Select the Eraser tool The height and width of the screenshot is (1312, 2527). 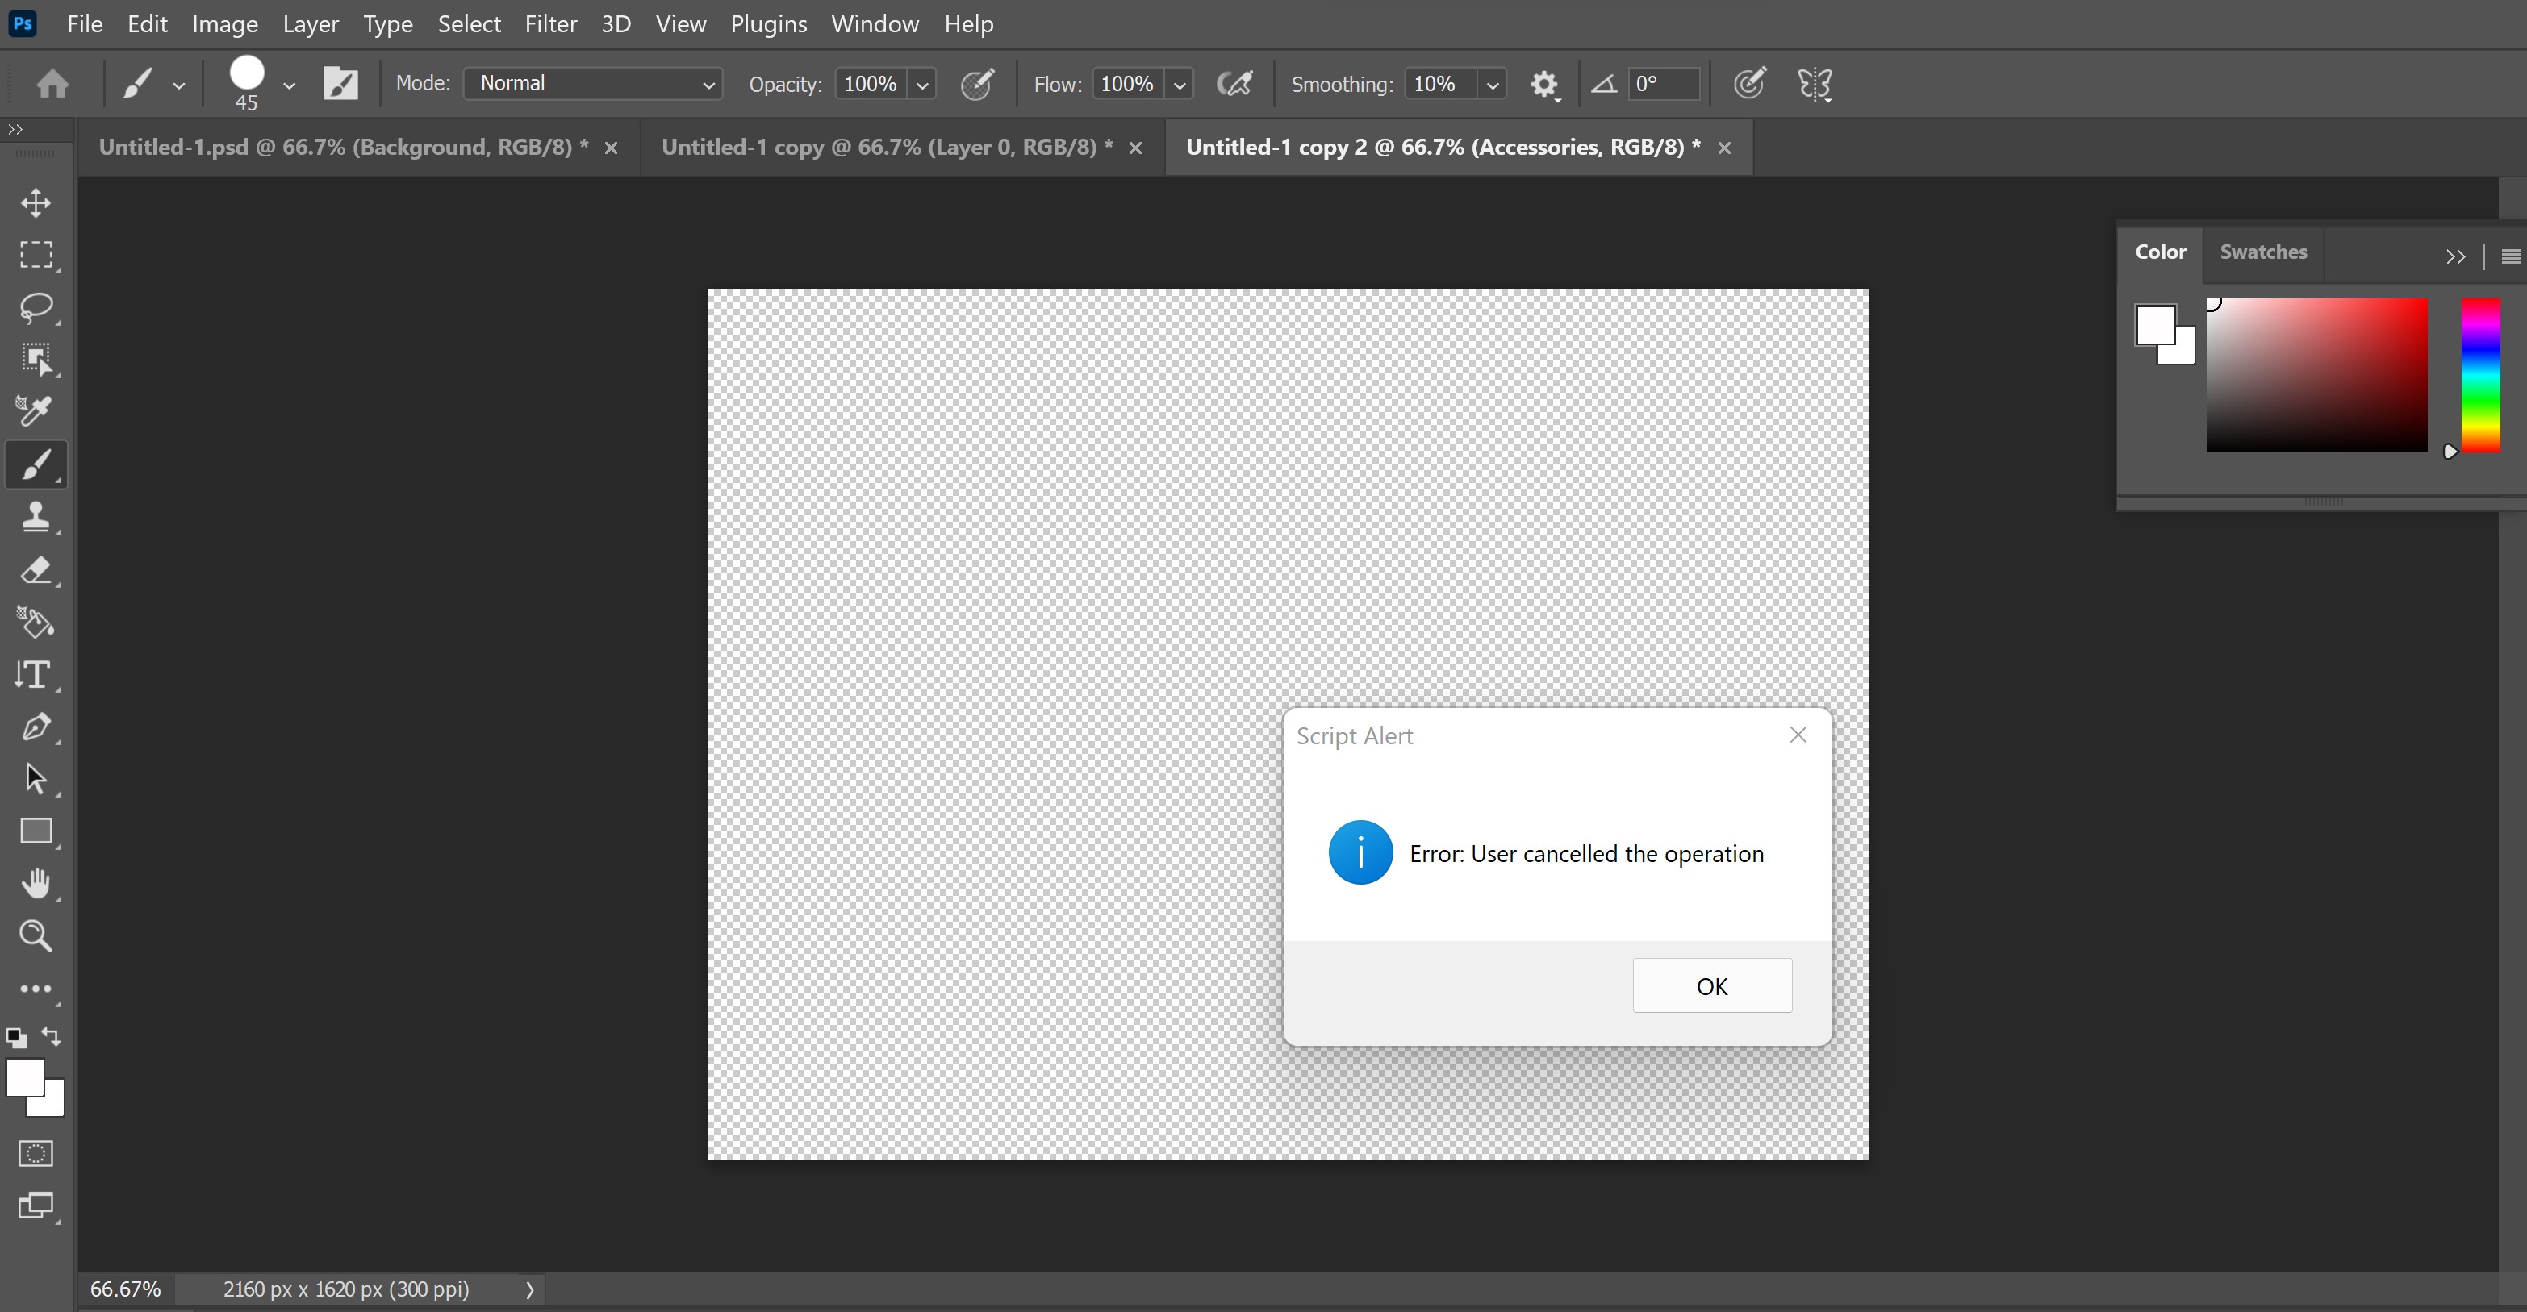point(37,571)
